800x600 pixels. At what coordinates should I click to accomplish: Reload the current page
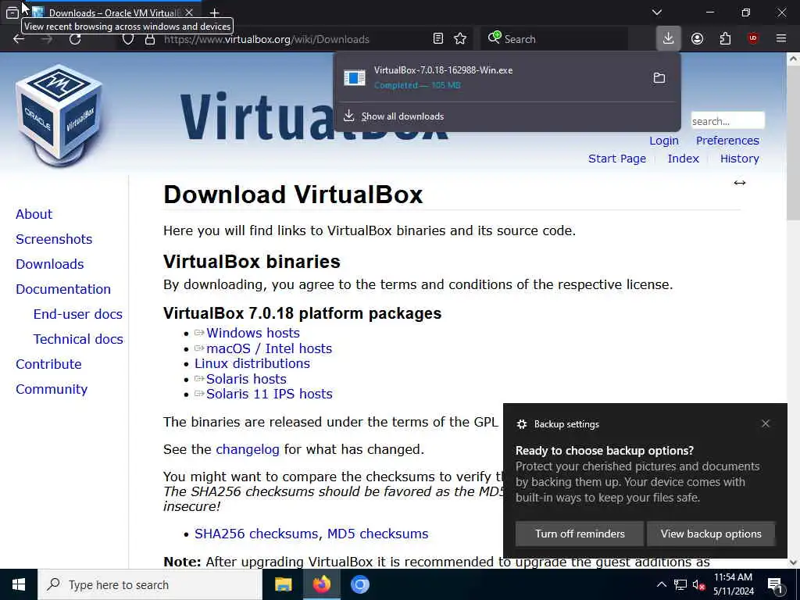[75, 39]
